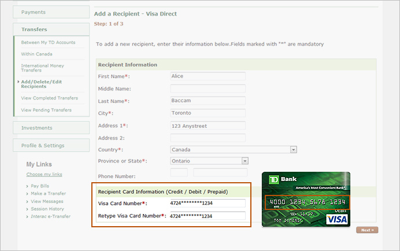Open International Money Transfers
This screenshot has height=251, width=400.
(x=43, y=68)
